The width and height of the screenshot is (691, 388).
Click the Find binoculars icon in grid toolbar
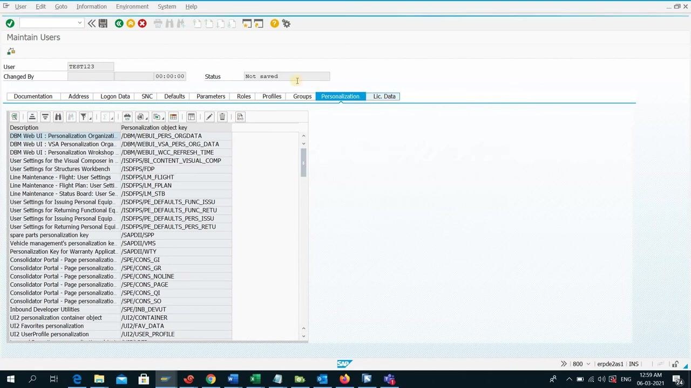click(58, 117)
